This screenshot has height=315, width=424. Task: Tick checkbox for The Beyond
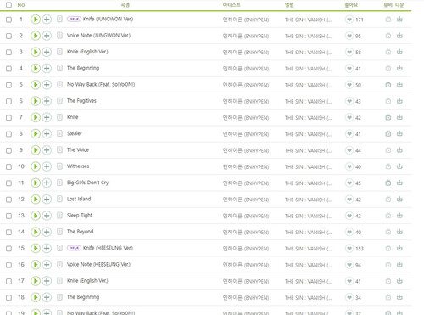click(x=8, y=232)
